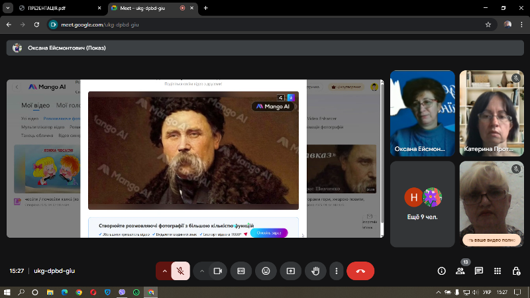
Task: Open the Chrome profile avatar
Action: pyautogui.click(x=507, y=25)
